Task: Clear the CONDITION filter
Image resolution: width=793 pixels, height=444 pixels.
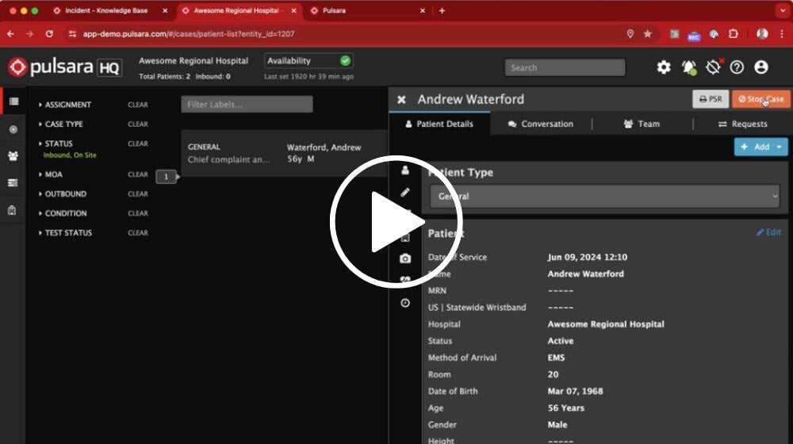Action: point(137,213)
